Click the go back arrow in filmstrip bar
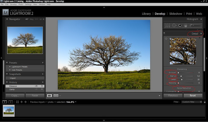Screen dimensions: 208x122 (x=22, y=102)
